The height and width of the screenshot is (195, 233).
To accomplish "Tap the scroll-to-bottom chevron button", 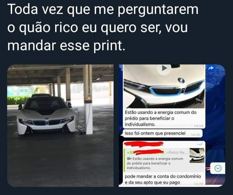I will tap(218, 168).
